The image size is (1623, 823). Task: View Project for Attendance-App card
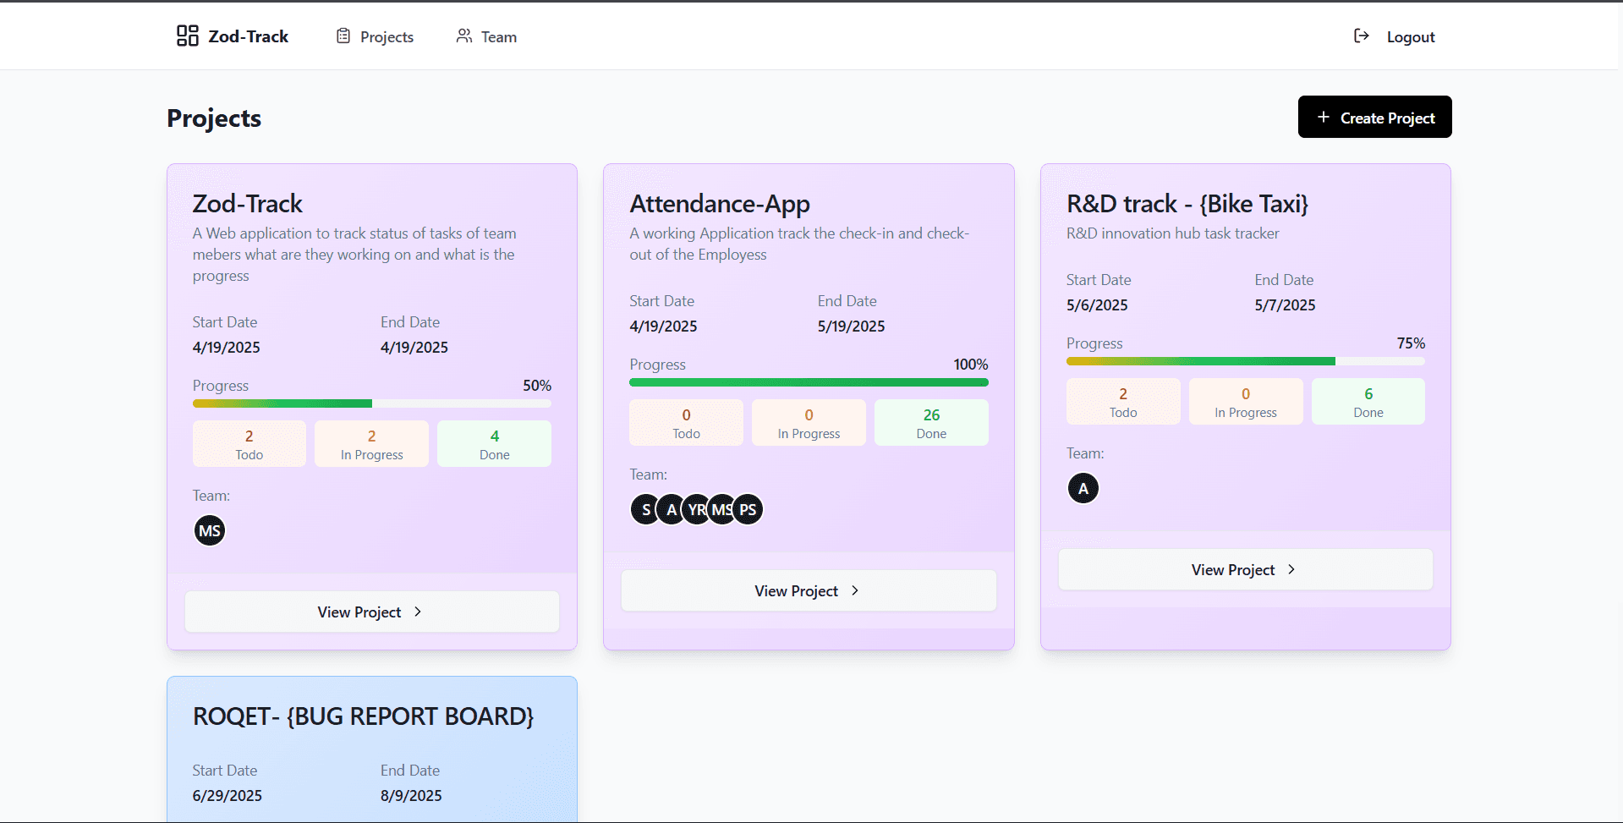pyautogui.click(x=809, y=590)
